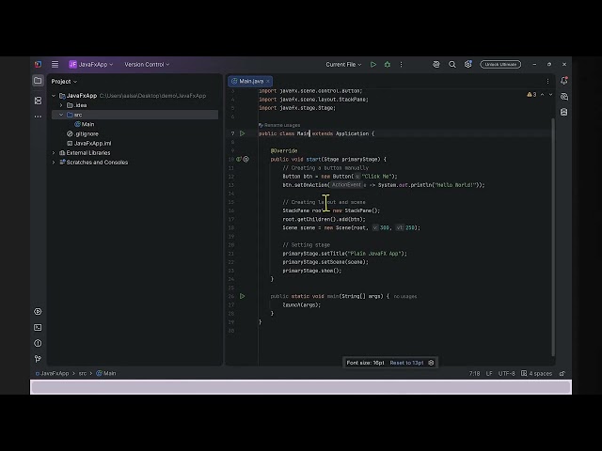Click the Unlock Ultimate button

click(500, 65)
